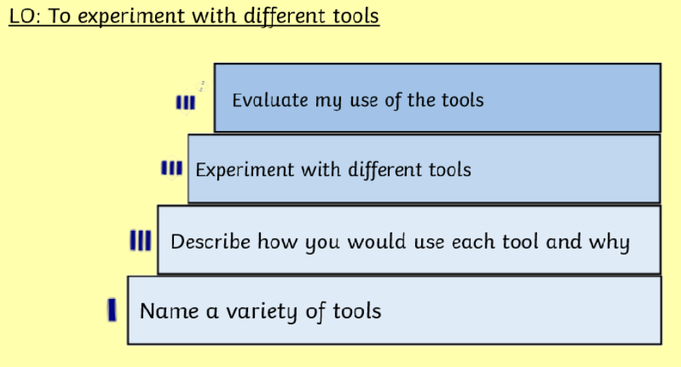Click the triple-bar icon beside Experiment box
Image resolution: width=681 pixels, height=367 pixels.
point(172,168)
